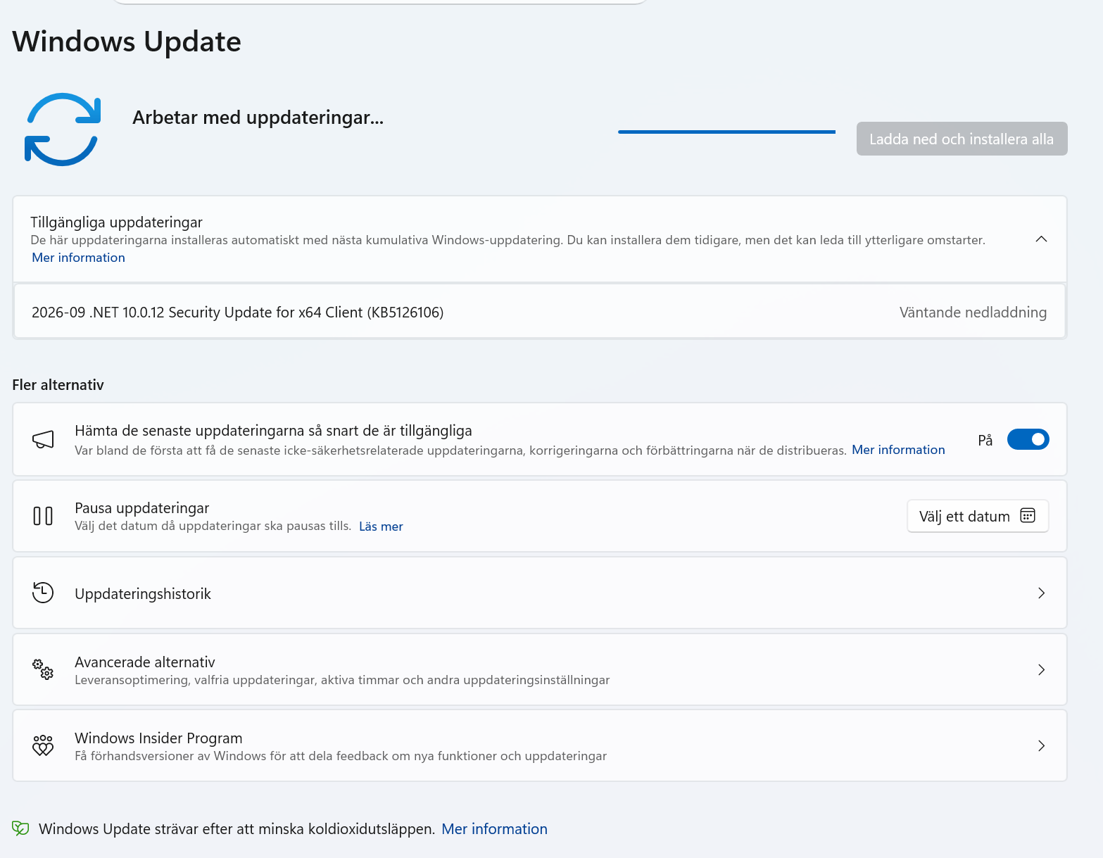
Task: Click the Windows Insider Program title
Action: coord(158,738)
